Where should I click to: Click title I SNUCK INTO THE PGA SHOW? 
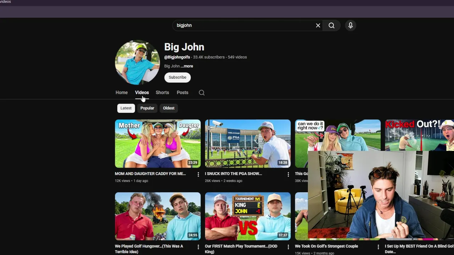tap(233, 174)
